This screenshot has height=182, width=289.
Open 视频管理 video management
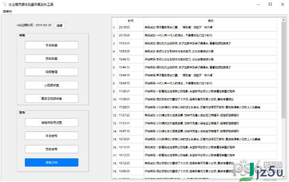52,72
